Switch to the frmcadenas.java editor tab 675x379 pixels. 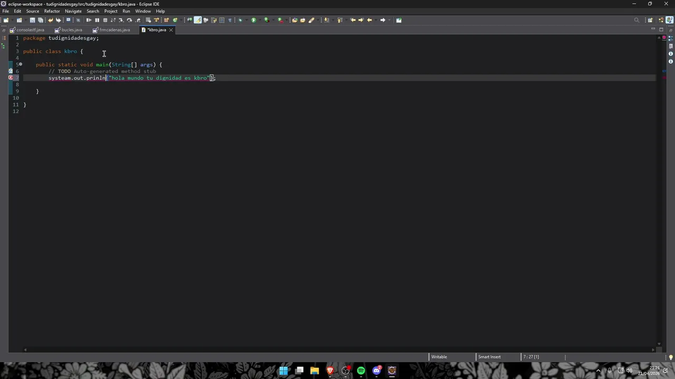(111, 29)
